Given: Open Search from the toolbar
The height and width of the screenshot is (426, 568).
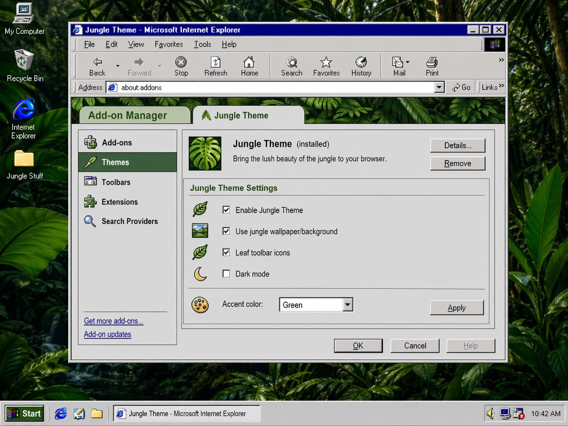Looking at the screenshot, I should point(292,62).
